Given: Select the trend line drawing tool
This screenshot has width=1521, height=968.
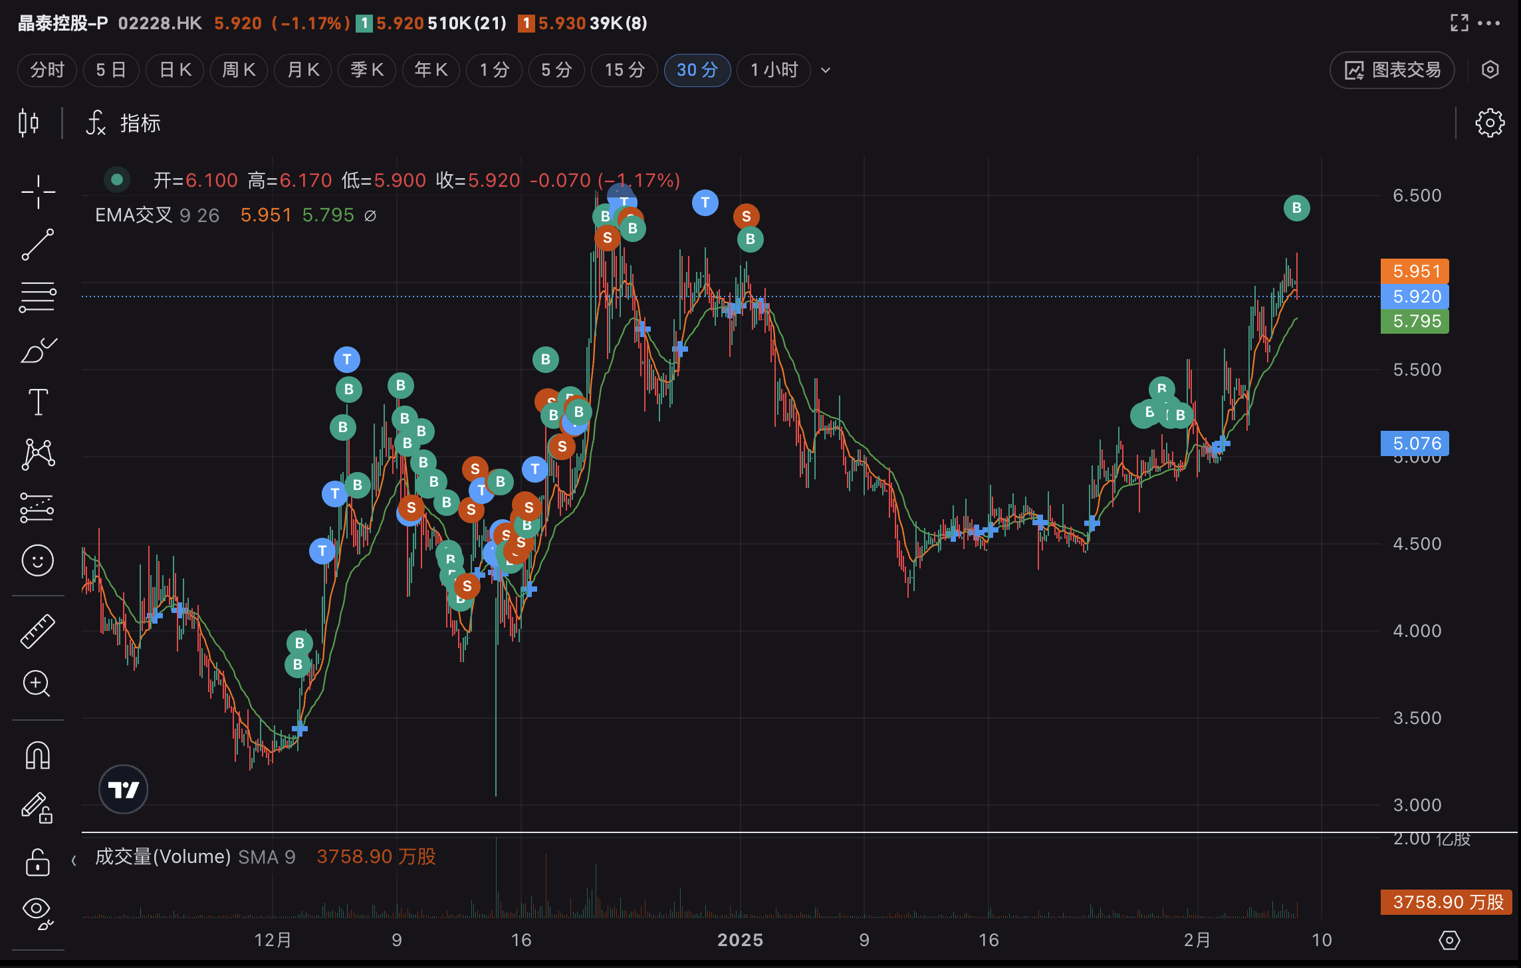Looking at the screenshot, I should click(38, 244).
